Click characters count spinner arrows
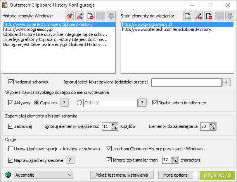 (174, 160)
